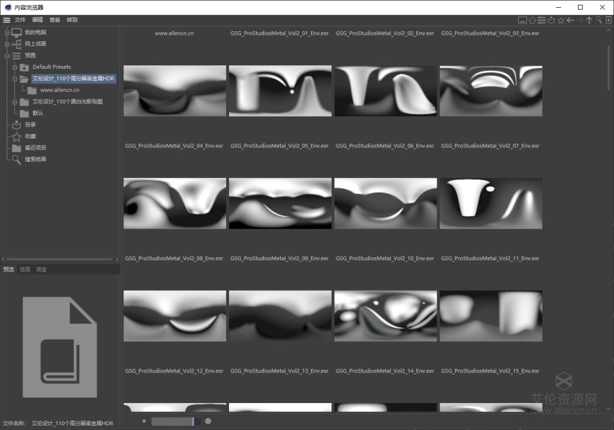Open the 编辑 menu
This screenshot has width=614, height=430.
38,20
